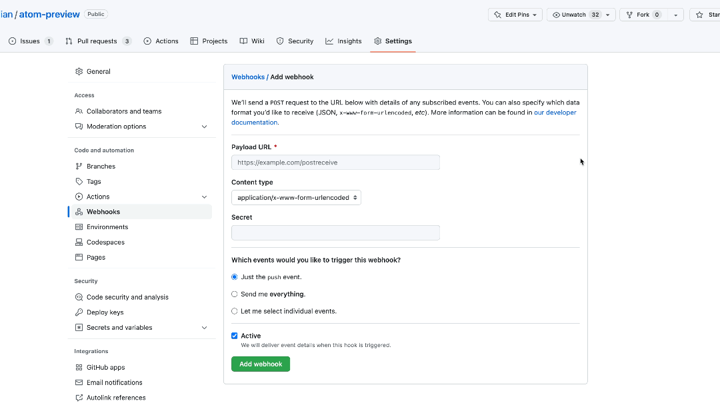Viewport: 720px width, 405px height.
Task: Click the Public badge next to repo name
Action: pos(96,14)
